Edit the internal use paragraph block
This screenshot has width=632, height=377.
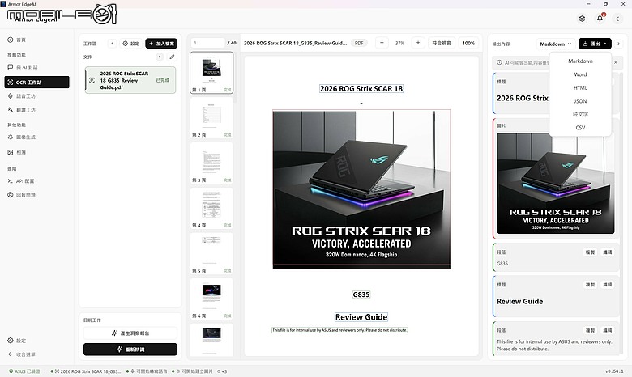607,330
